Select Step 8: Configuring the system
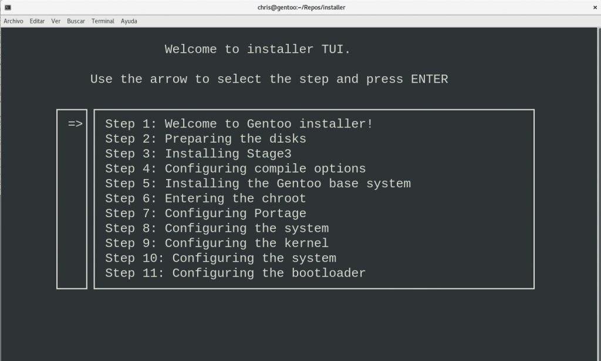This screenshot has width=601, height=361. [x=217, y=228]
